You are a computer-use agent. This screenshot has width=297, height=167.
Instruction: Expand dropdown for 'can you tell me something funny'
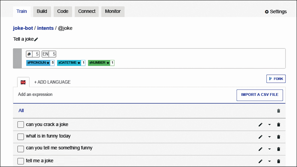(270, 149)
